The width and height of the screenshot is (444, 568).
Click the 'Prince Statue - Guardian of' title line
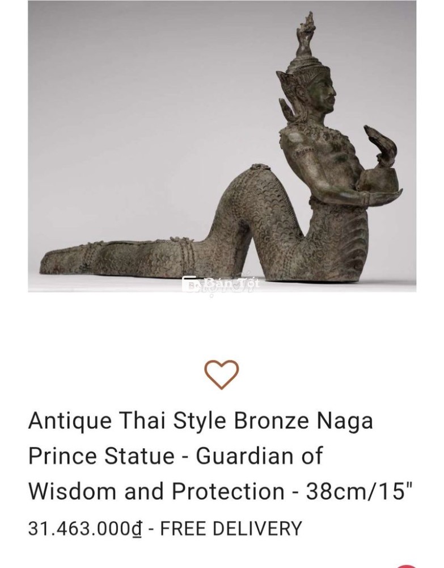(x=175, y=456)
